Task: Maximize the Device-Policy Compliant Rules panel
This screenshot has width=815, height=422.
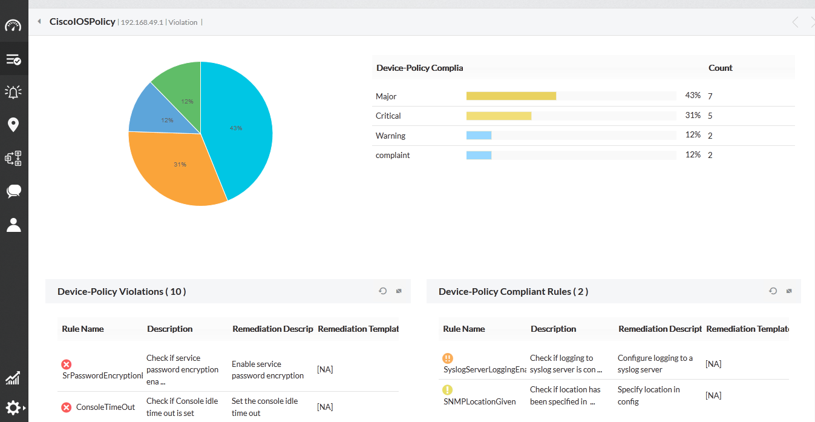Action: [x=789, y=291]
